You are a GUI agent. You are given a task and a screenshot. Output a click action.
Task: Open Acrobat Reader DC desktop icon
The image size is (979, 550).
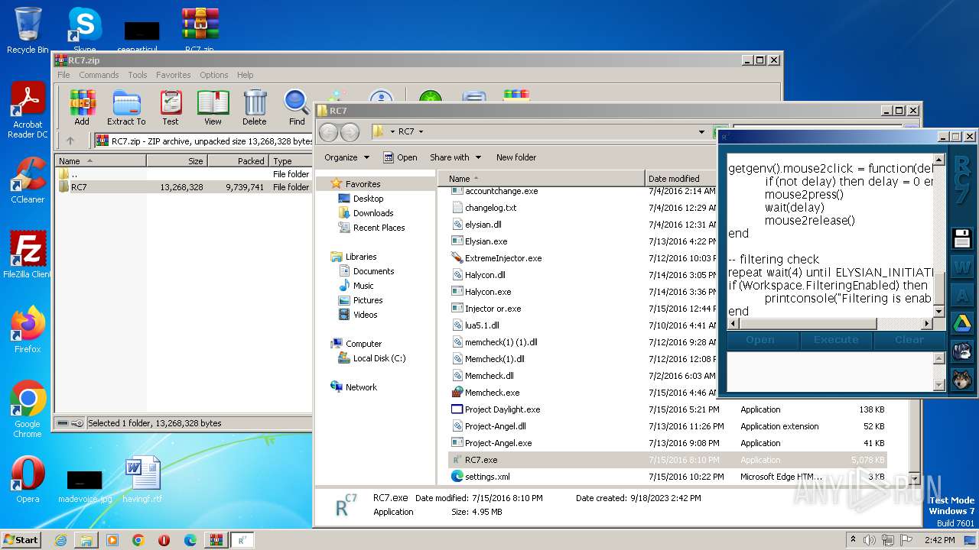(x=28, y=111)
